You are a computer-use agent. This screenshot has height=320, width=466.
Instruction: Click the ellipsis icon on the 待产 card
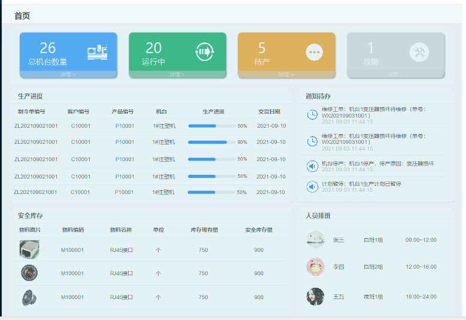[x=314, y=53]
